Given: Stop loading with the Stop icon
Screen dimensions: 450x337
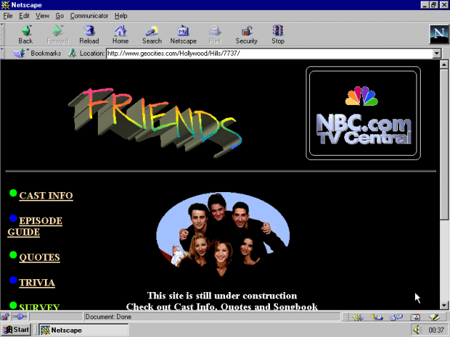Looking at the screenshot, I should tap(278, 31).
